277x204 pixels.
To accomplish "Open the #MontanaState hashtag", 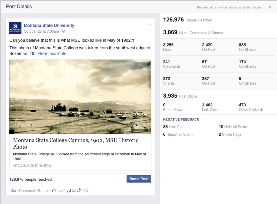I will tap(52, 53).
